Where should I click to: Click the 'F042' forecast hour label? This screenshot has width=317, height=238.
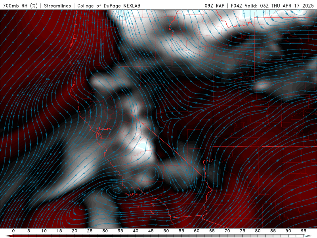(x=236, y=6)
